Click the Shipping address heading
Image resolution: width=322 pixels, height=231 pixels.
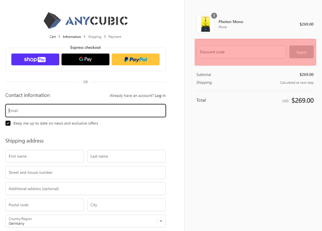(x=24, y=141)
